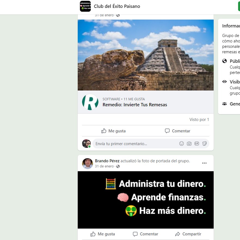Click the thumbs-up icon on Remedio post
This screenshot has width=240, height=240.
pyautogui.click(x=104, y=131)
